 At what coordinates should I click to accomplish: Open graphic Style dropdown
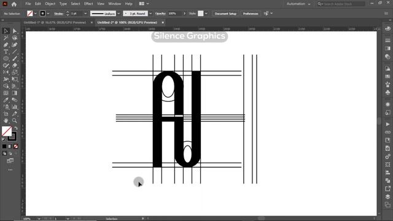(206, 14)
